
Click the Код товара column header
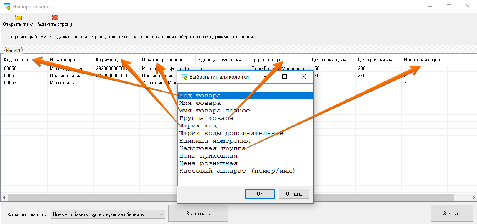(x=24, y=60)
